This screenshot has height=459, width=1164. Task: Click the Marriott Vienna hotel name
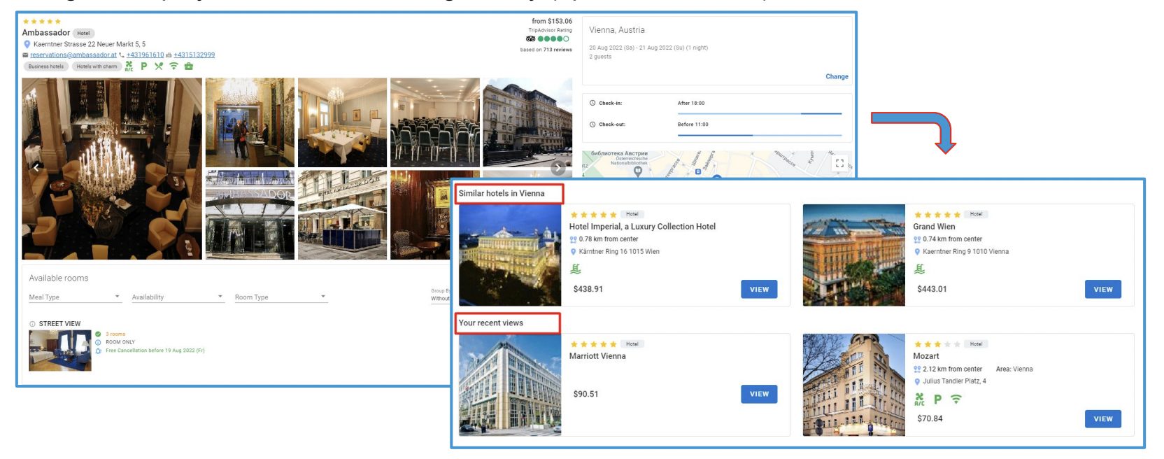click(x=597, y=356)
